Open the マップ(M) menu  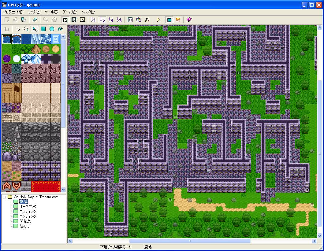[x=34, y=12]
